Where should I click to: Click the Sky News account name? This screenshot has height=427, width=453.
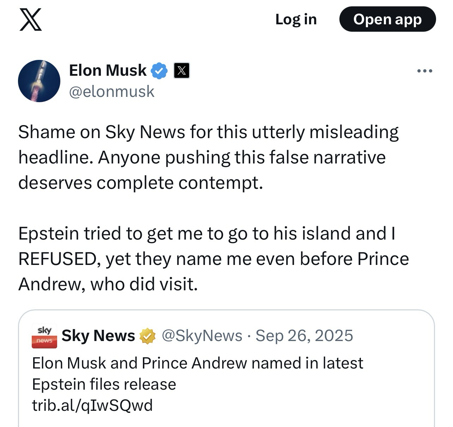98,336
